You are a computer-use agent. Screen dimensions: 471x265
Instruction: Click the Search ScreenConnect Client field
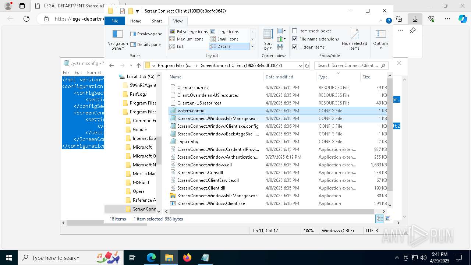coord(351,66)
